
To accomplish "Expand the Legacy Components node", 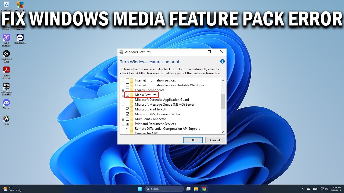I will click(123, 90).
